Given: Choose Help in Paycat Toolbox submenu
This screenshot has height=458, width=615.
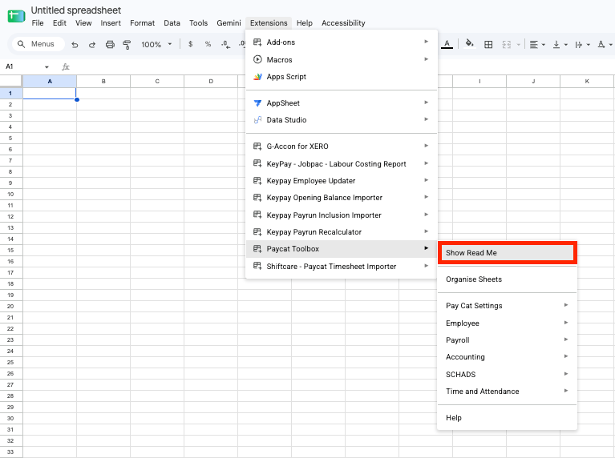Looking at the screenshot, I should pyautogui.click(x=507, y=418).
